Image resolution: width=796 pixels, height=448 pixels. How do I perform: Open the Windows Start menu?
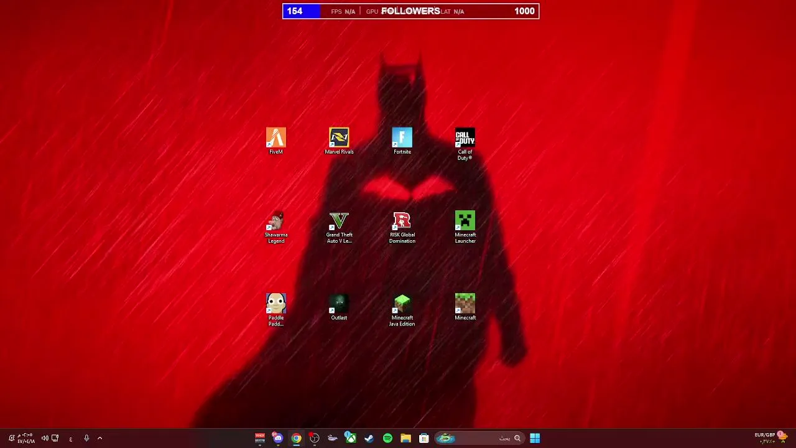point(535,438)
